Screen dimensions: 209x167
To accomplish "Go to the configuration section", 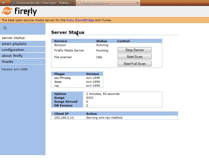I will [12, 50].
